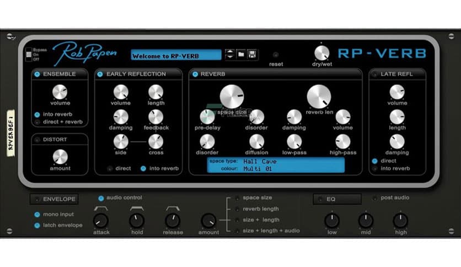Toggle the latch envelope option
Image resolution: width=461 pixels, height=267 pixels.
(x=37, y=226)
